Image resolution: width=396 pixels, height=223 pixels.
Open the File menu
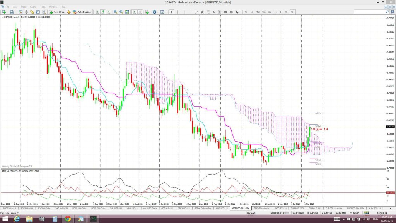[x=7, y=7]
